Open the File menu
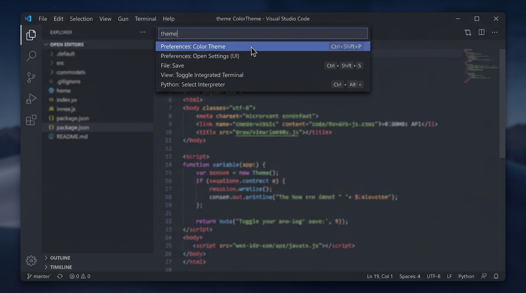526x293 pixels. [x=43, y=19]
